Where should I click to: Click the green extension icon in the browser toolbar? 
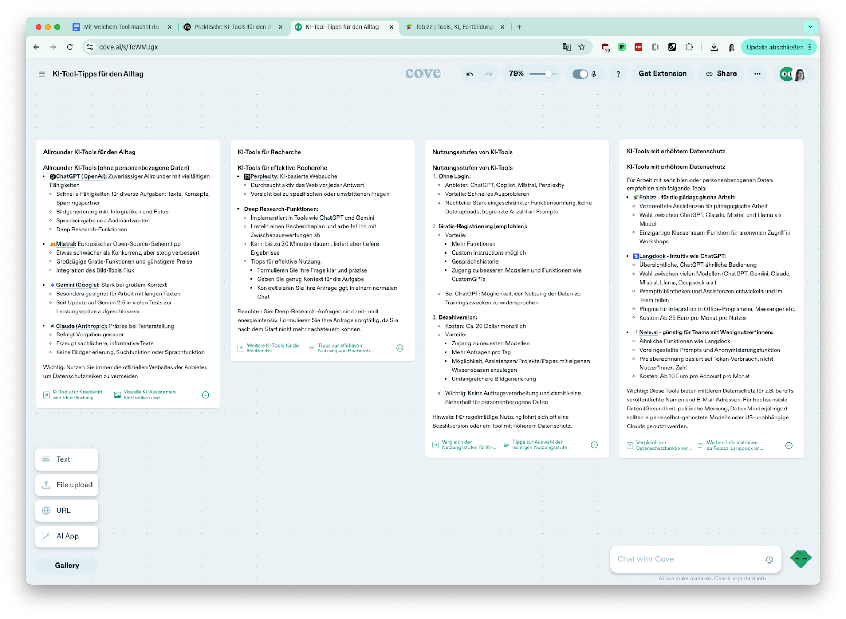[622, 47]
